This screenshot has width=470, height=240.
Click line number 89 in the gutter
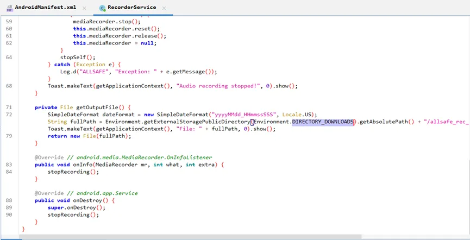click(9, 207)
